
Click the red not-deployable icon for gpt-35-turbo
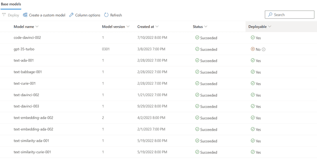click(x=252, y=49)
